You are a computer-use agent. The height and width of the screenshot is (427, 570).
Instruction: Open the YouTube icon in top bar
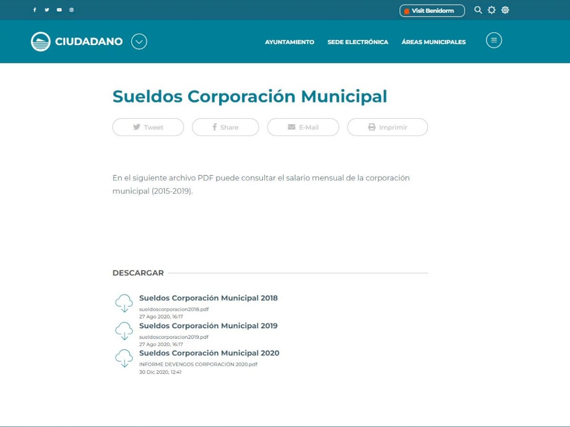pos(59,10)
